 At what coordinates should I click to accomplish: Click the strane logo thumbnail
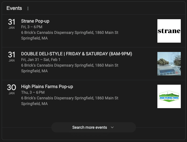click(x=169, y=31)
